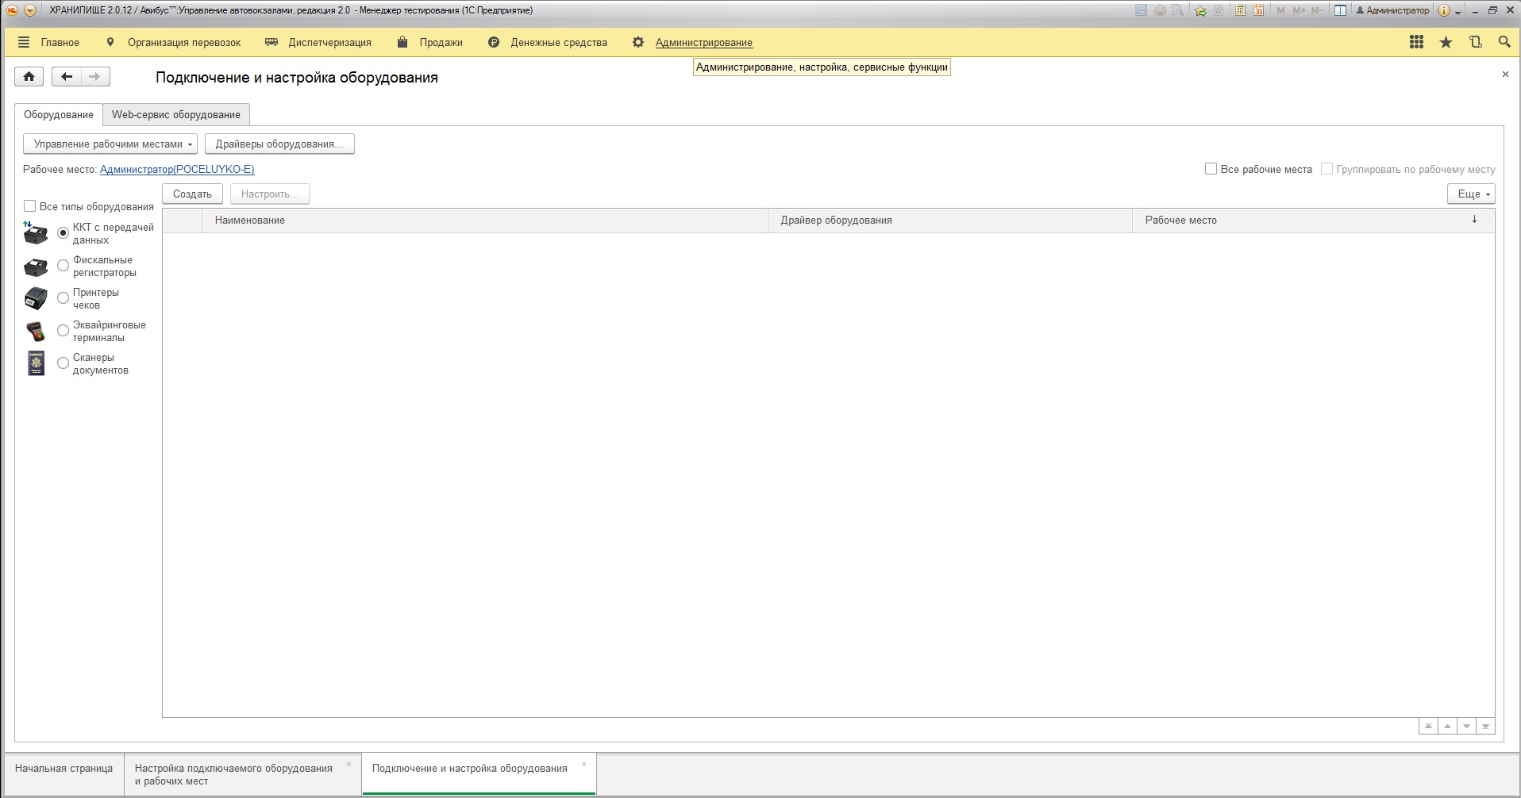Select 'Эквайринговые терминалы' equipment type

point(64,331)
